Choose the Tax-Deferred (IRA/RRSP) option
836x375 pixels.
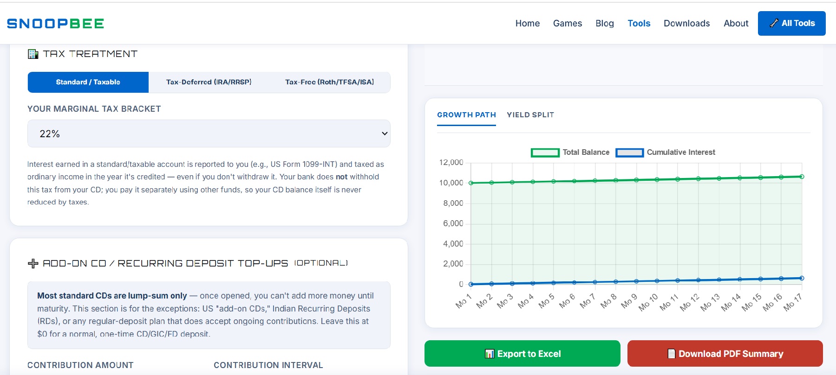[209, 82]
